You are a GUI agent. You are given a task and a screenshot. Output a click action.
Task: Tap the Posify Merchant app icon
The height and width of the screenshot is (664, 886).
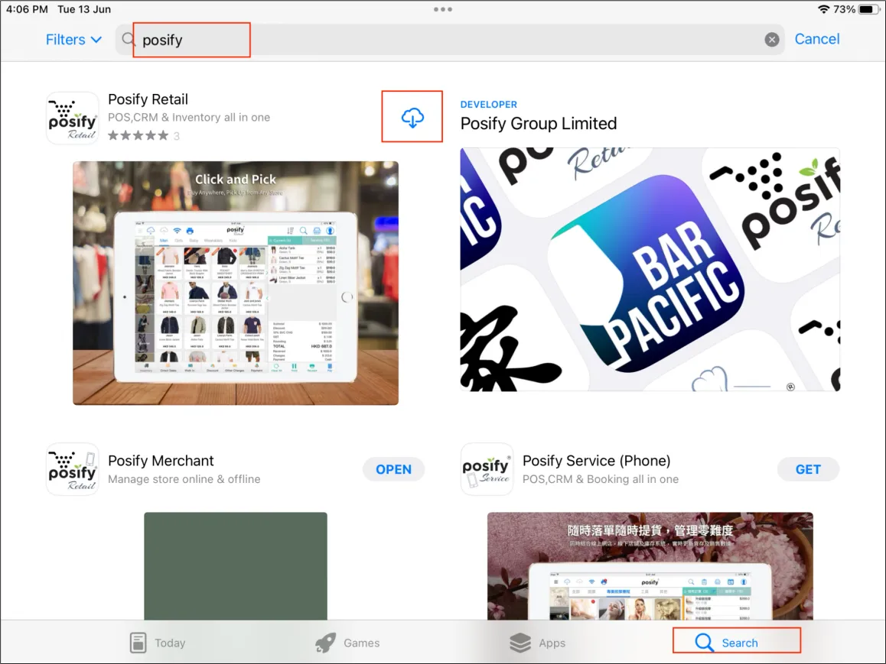(x=72, y=468)
